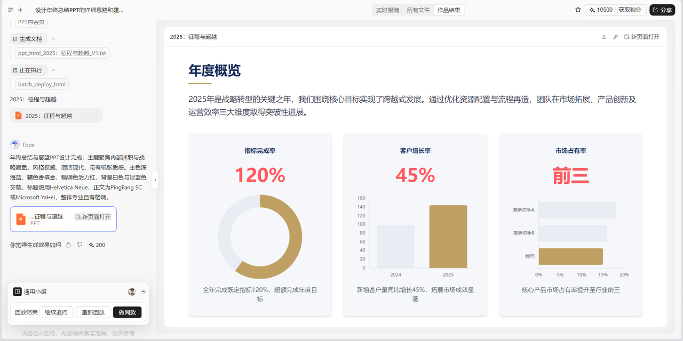Click the plus icon for new conversation
This screenshot has width=683, height=341.
20,10
